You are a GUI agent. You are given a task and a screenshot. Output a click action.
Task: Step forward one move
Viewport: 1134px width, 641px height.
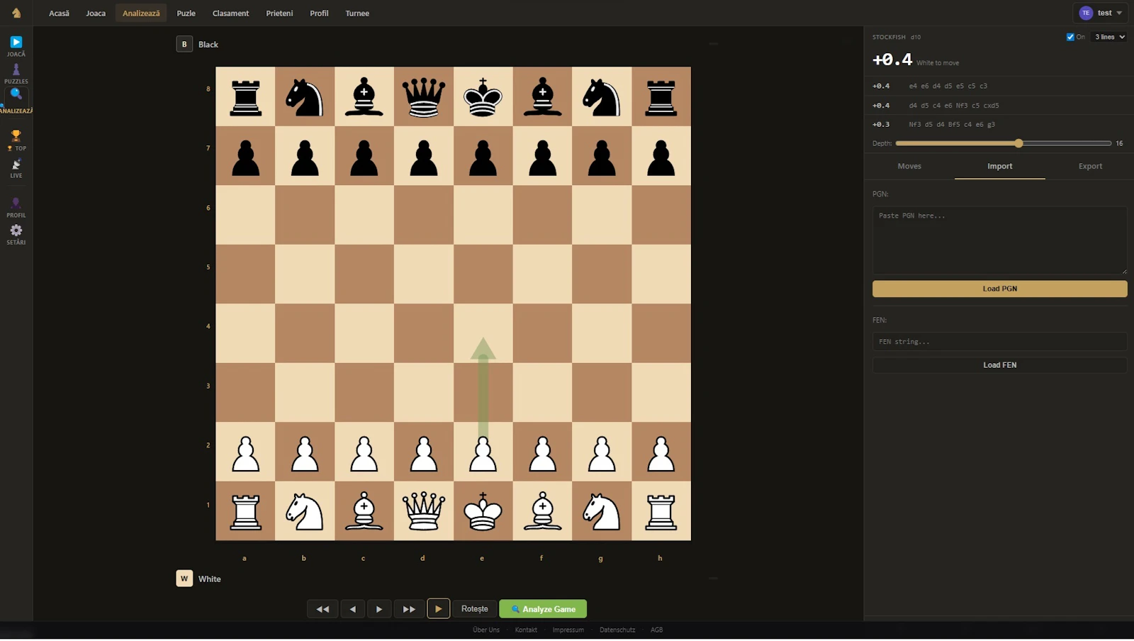pyautogui.click(x=379, y=609)
